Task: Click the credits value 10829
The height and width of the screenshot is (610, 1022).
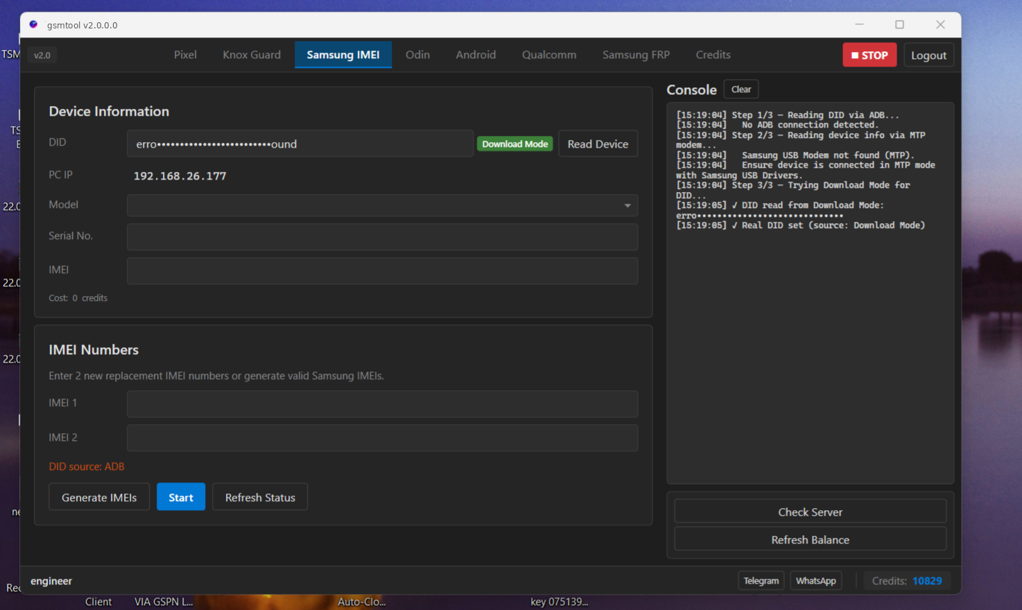Action: click(x=927, y=581)
